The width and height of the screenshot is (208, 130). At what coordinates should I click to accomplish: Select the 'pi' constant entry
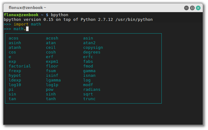tap(11, 90)
